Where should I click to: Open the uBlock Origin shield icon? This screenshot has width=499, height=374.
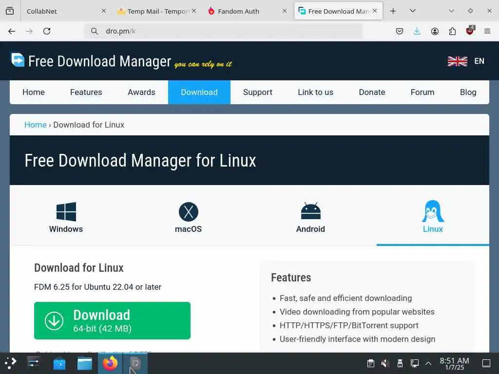[x=470, y=31]
